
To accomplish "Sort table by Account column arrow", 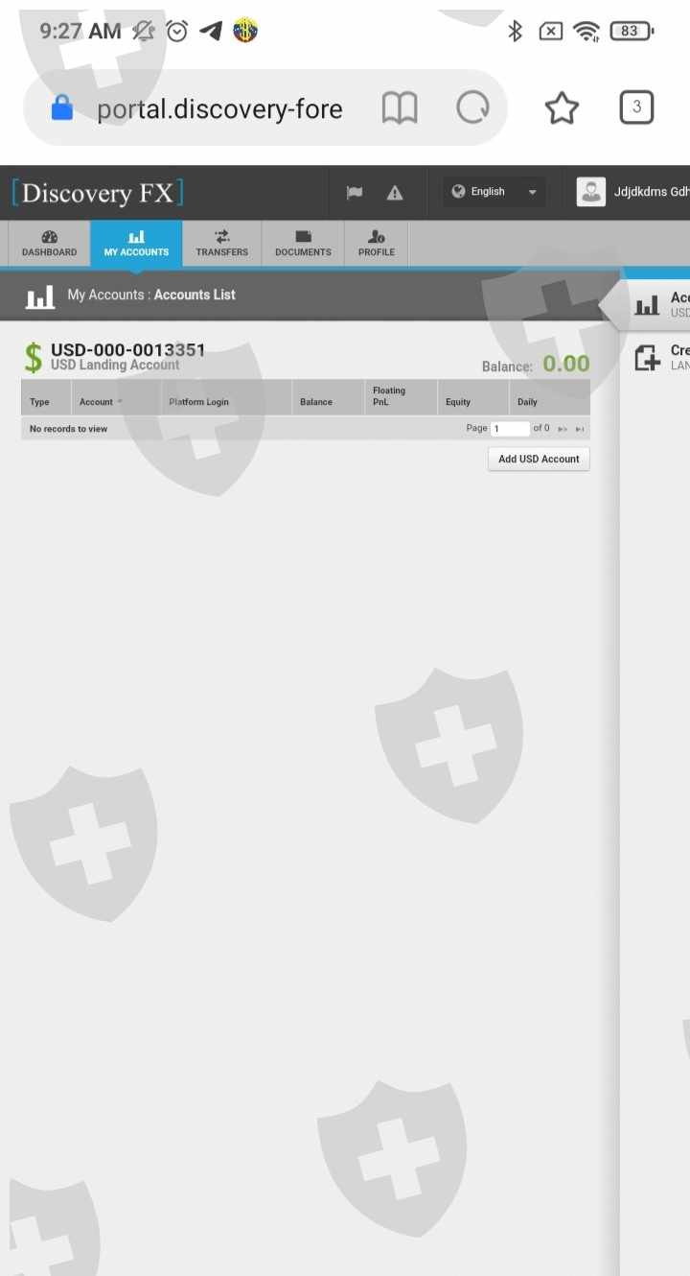I will pyautogui.click(x=119, y=402).
